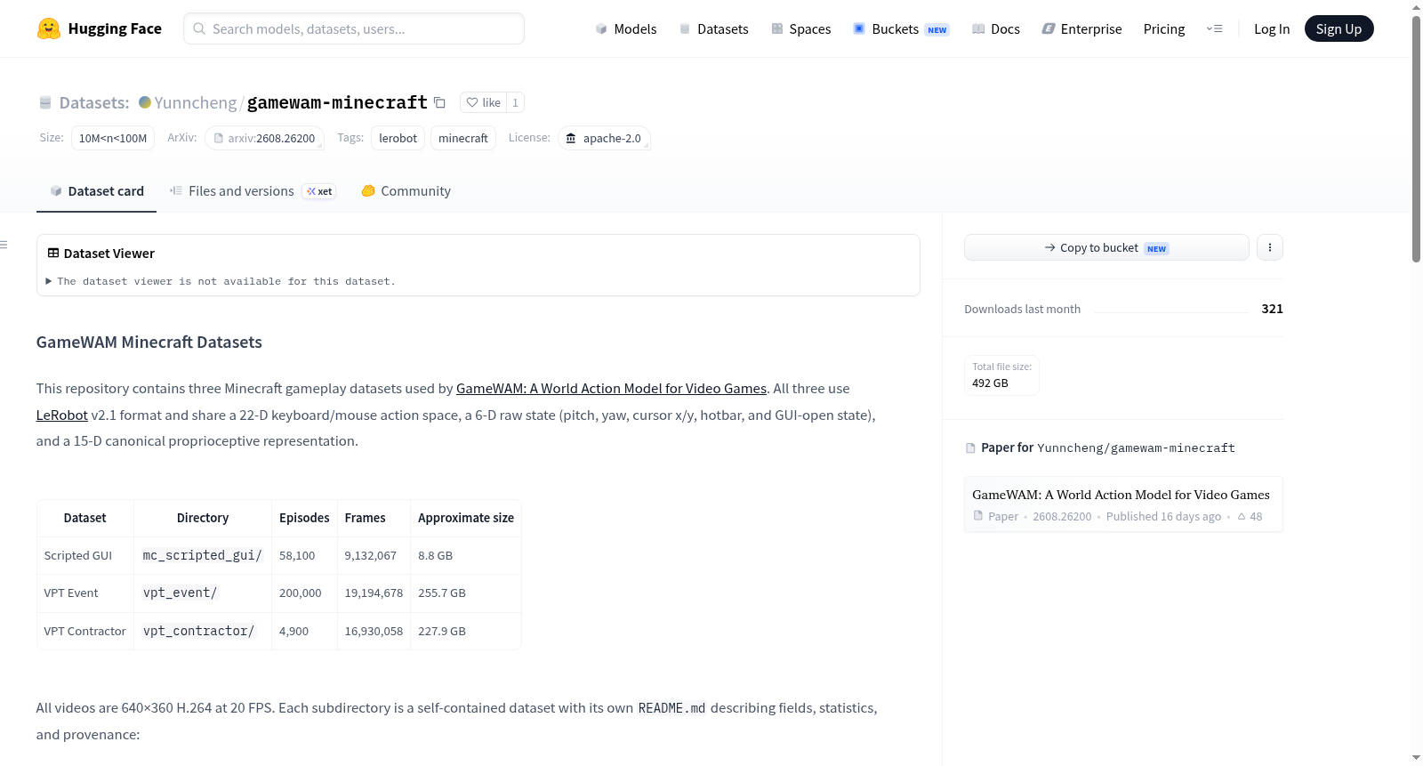Click the vpt_event/ directory cell
This screenshot has width=1423, height=766.
(203, 593)
